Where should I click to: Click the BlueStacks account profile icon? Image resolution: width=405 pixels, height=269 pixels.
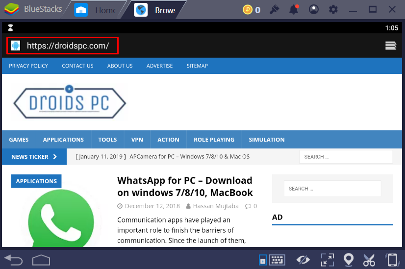pos(314,9)
